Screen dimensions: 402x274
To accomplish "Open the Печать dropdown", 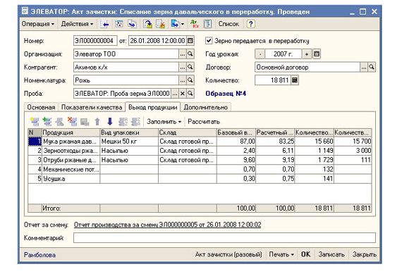I will (281, 254).
